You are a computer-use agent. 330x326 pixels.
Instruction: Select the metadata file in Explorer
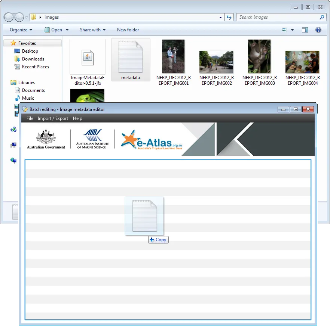click(131, 60)
